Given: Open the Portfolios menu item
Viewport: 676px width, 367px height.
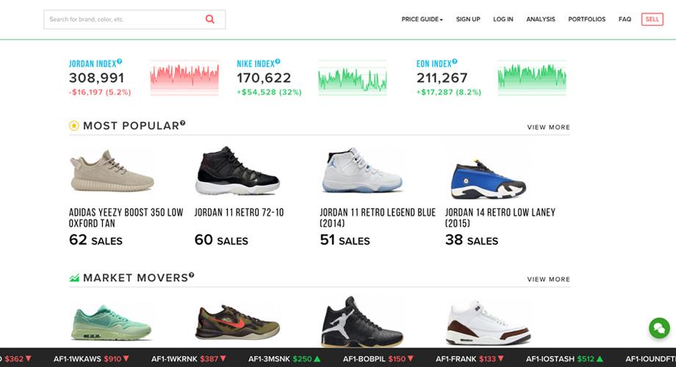Looking at the screenshot, I should click(587, 19).
